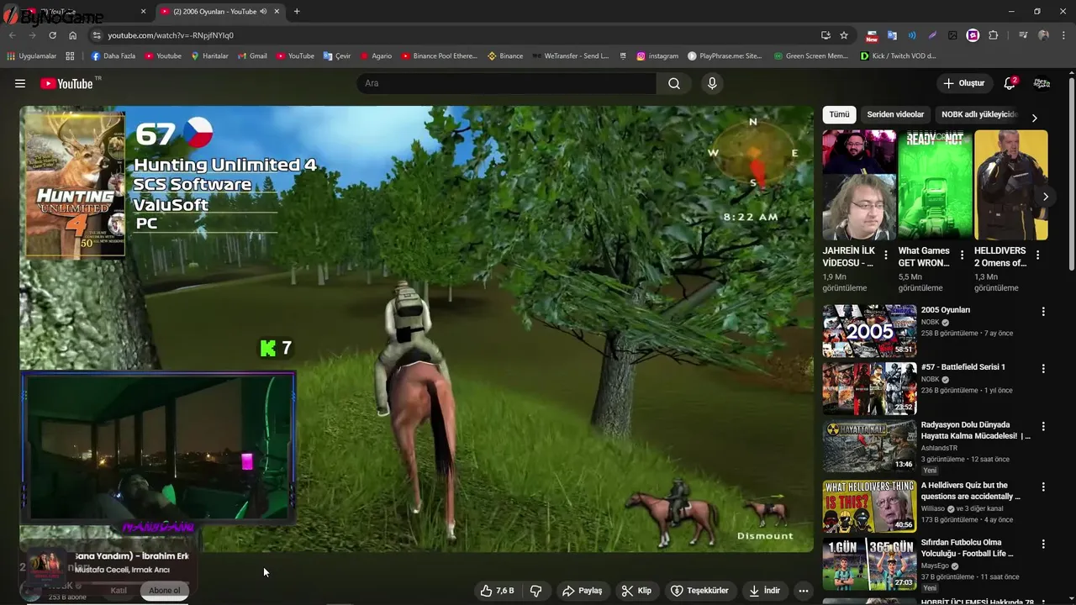Viewport: 1076px width, 605px height.
Task: Open Chrome's three-dot menu
Action: click(x=1063, y=35)
